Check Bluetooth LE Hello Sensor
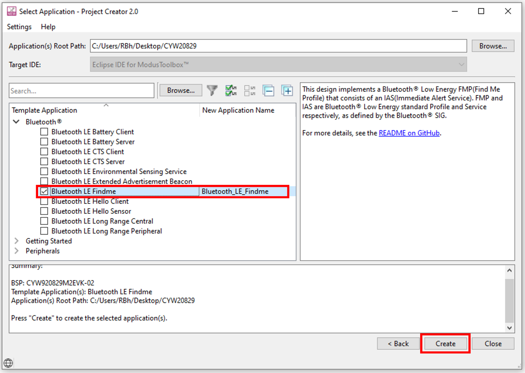The image size is (525, 373). (44, 211)
